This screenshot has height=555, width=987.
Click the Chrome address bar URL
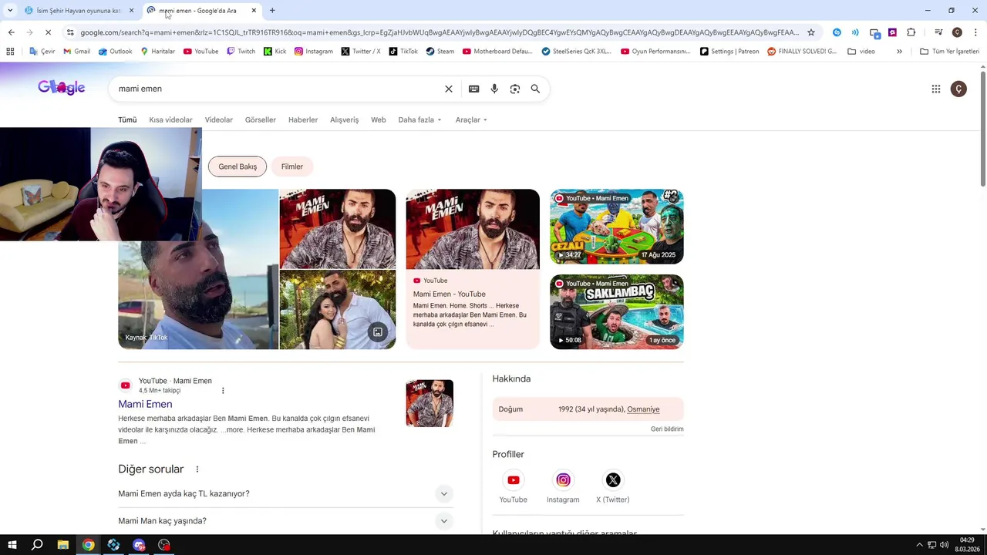[x=440, y=32]
